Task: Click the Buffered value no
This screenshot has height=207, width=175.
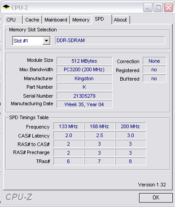Action: 154,78
